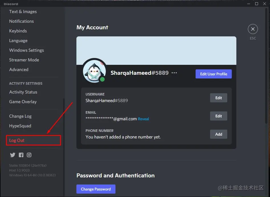This screenshot has width=270, height=197.
Task: Click the green online status indicator
Action: click(102, 79)
